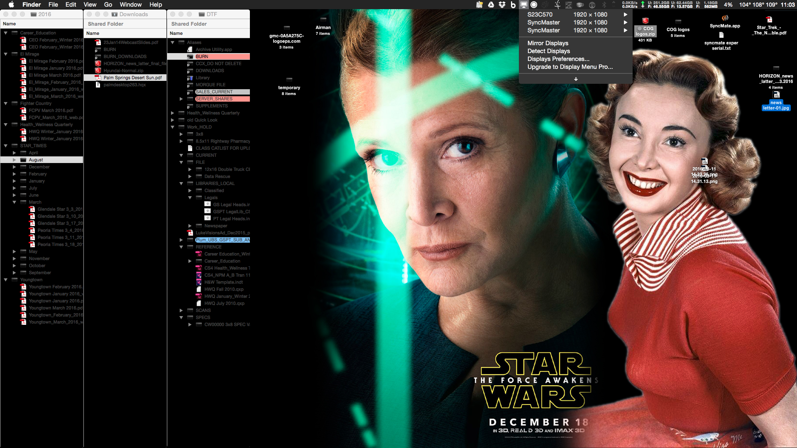Select Palm Springs Desert Sun.pdf in Downloads
The height and width of the screenshot is (448, 797).
click(125, 78)
